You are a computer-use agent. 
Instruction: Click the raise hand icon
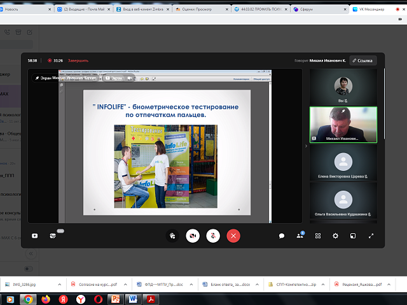172,235
